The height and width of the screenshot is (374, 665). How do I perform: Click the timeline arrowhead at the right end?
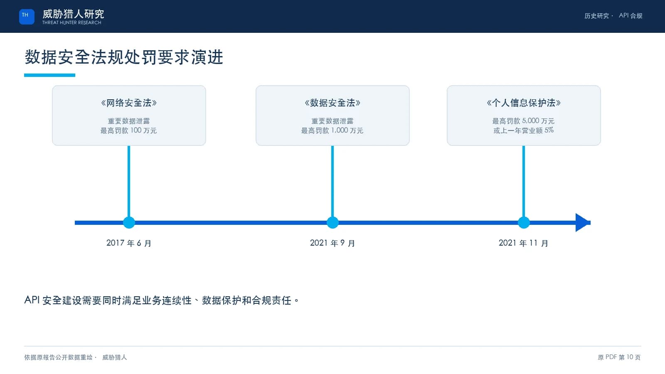pos(583,223)
